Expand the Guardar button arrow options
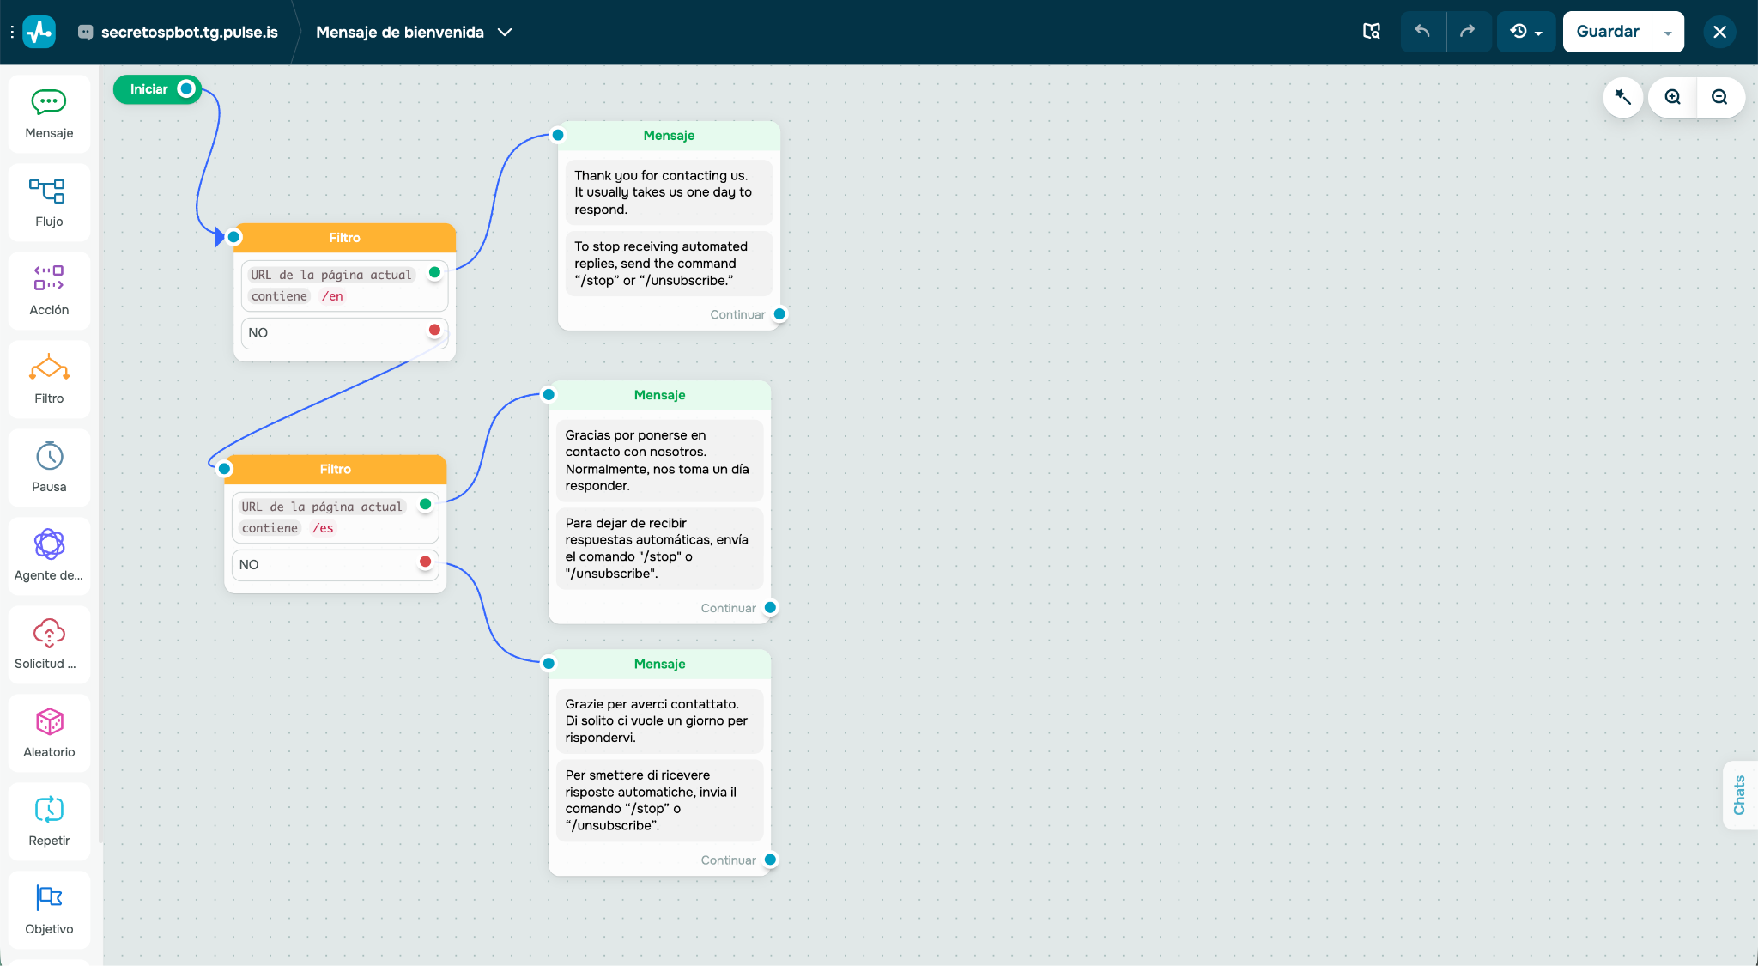1758x966 pixels. point(1668,32)
